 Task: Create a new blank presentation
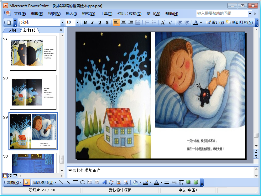(9, 23)
